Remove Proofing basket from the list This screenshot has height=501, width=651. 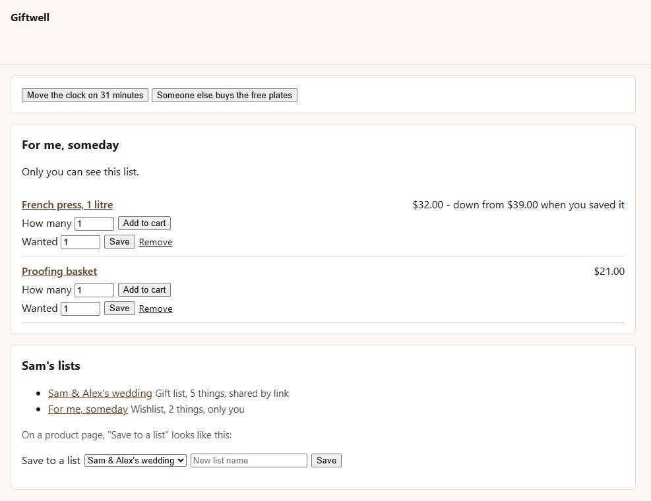pos(156,309)
